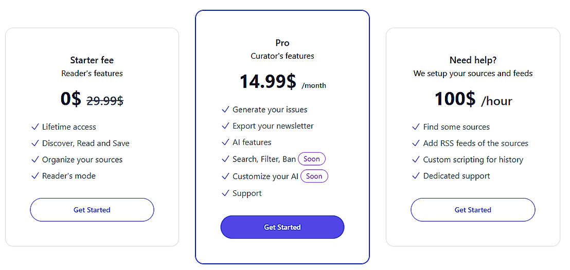Image resolution: width=570 pixels, height=270 pixels.
Task: Click checkmark icon beside Dedicated support
Action: click(x=416, y=176)
